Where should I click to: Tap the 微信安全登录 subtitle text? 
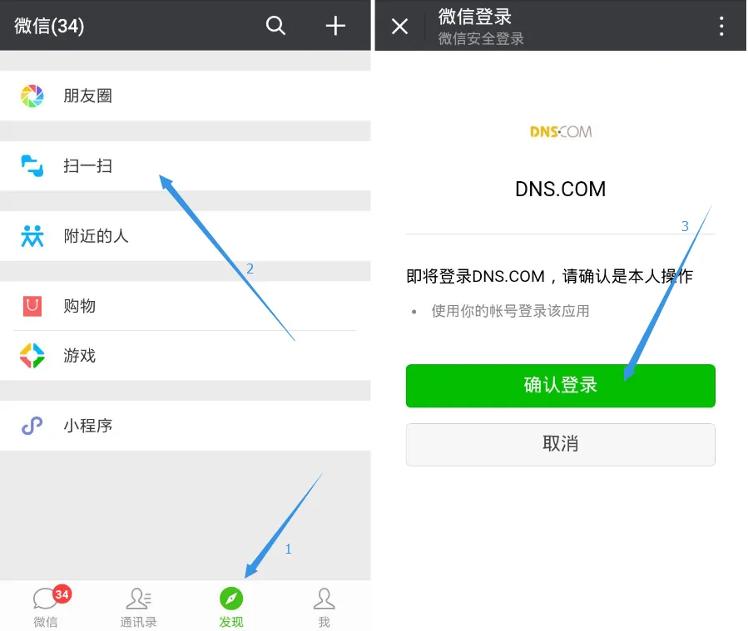coord(481,38)
